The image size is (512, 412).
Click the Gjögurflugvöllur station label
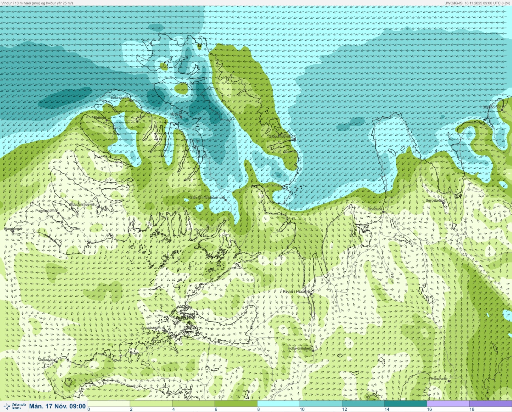point(281,136)
